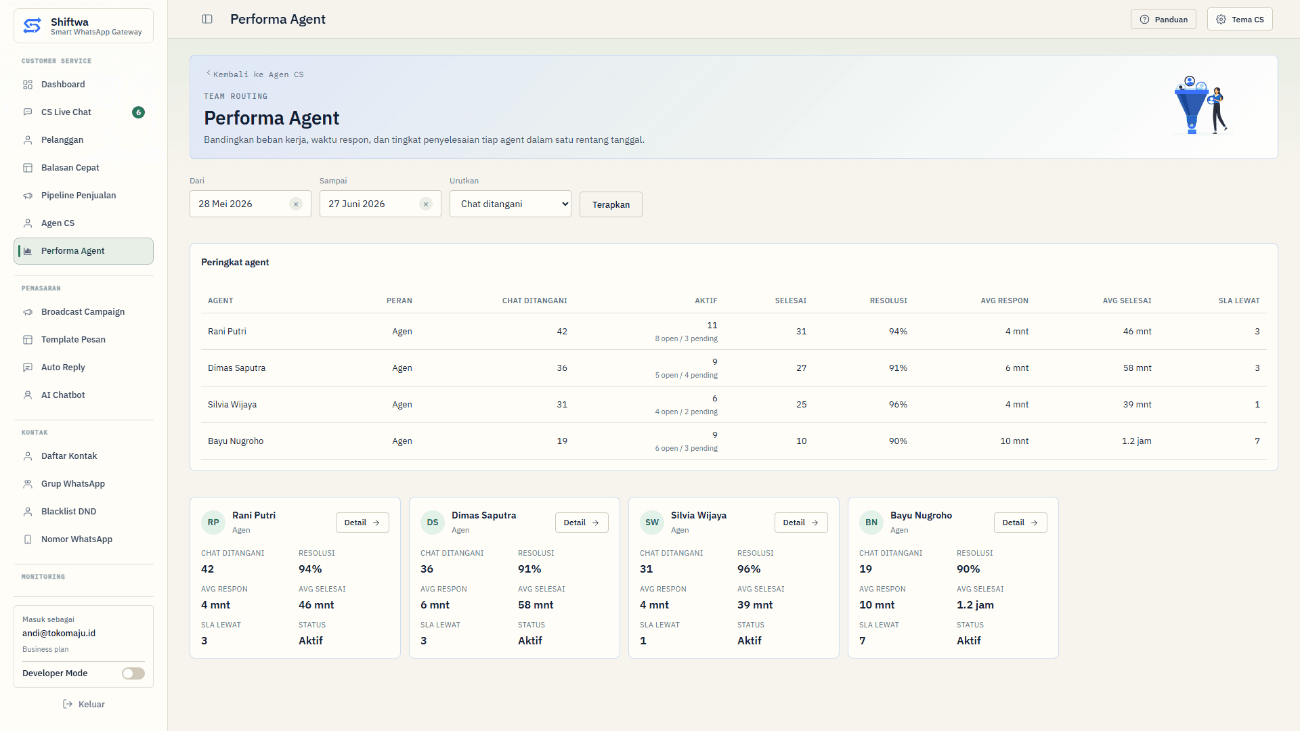The height and width of the screenshot is (731, 1300).
Task: Click the SLA Lewat column header
Action: point(1239,301)
